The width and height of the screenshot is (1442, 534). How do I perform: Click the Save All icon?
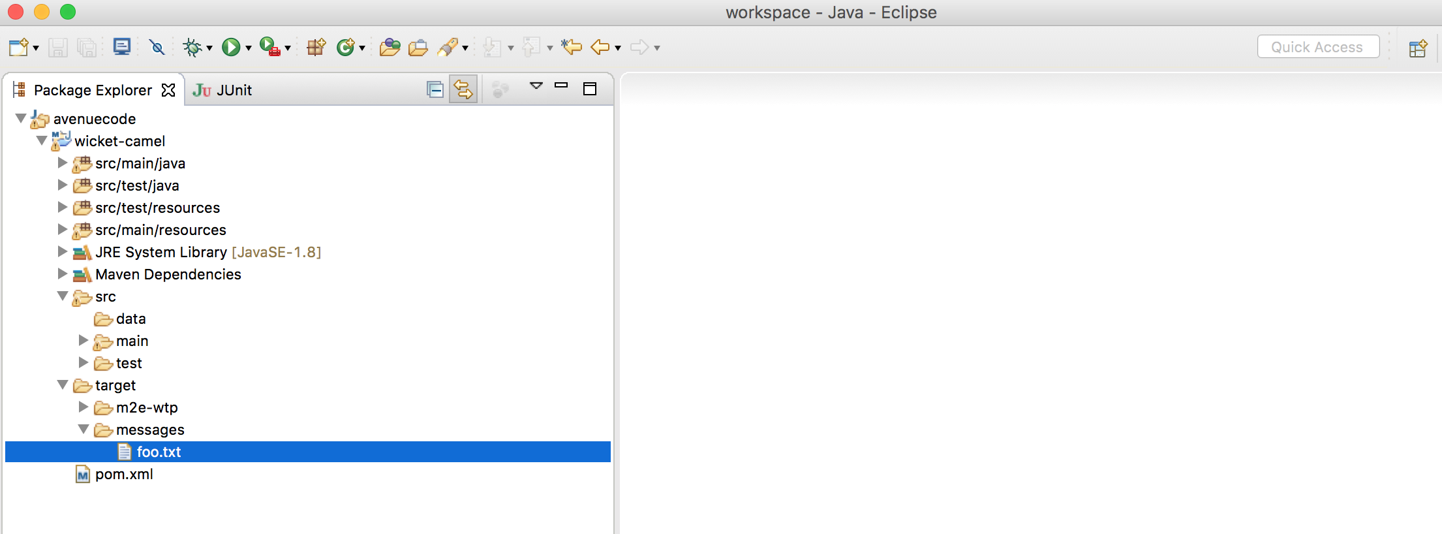pos(87,47)
